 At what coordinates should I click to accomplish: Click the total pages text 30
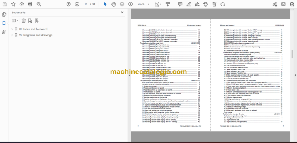[94, 4]
